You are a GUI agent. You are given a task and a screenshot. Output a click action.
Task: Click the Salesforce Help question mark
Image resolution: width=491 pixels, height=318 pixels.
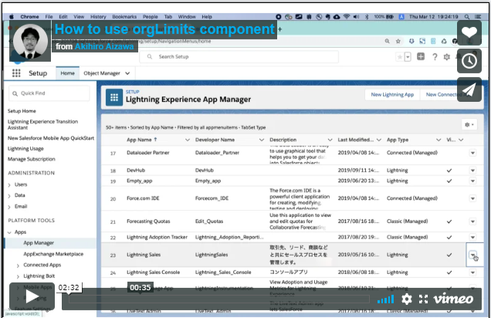coord(435,57)
